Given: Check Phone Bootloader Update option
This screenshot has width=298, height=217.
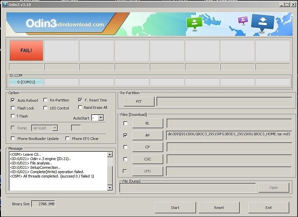Looking at the screenshot, I should pyautogui.click(x=13, y=138).
